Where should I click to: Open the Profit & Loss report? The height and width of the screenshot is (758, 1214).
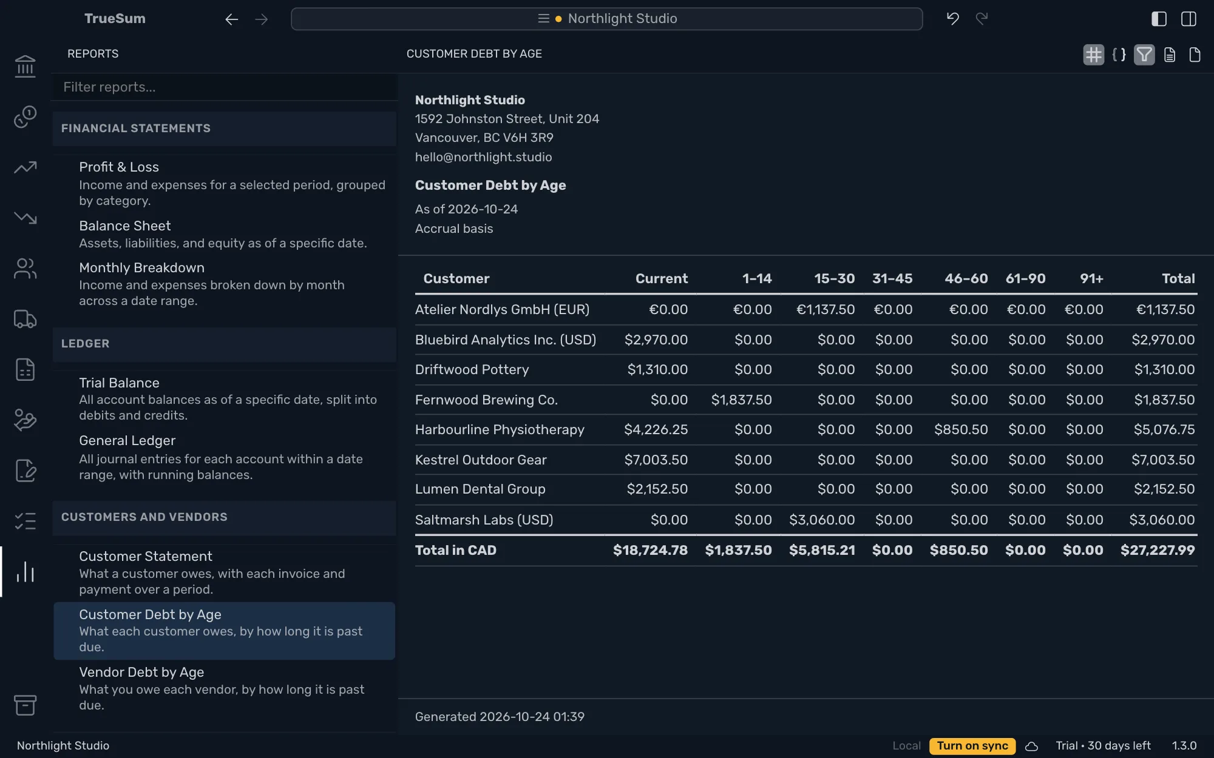[224, 183]
